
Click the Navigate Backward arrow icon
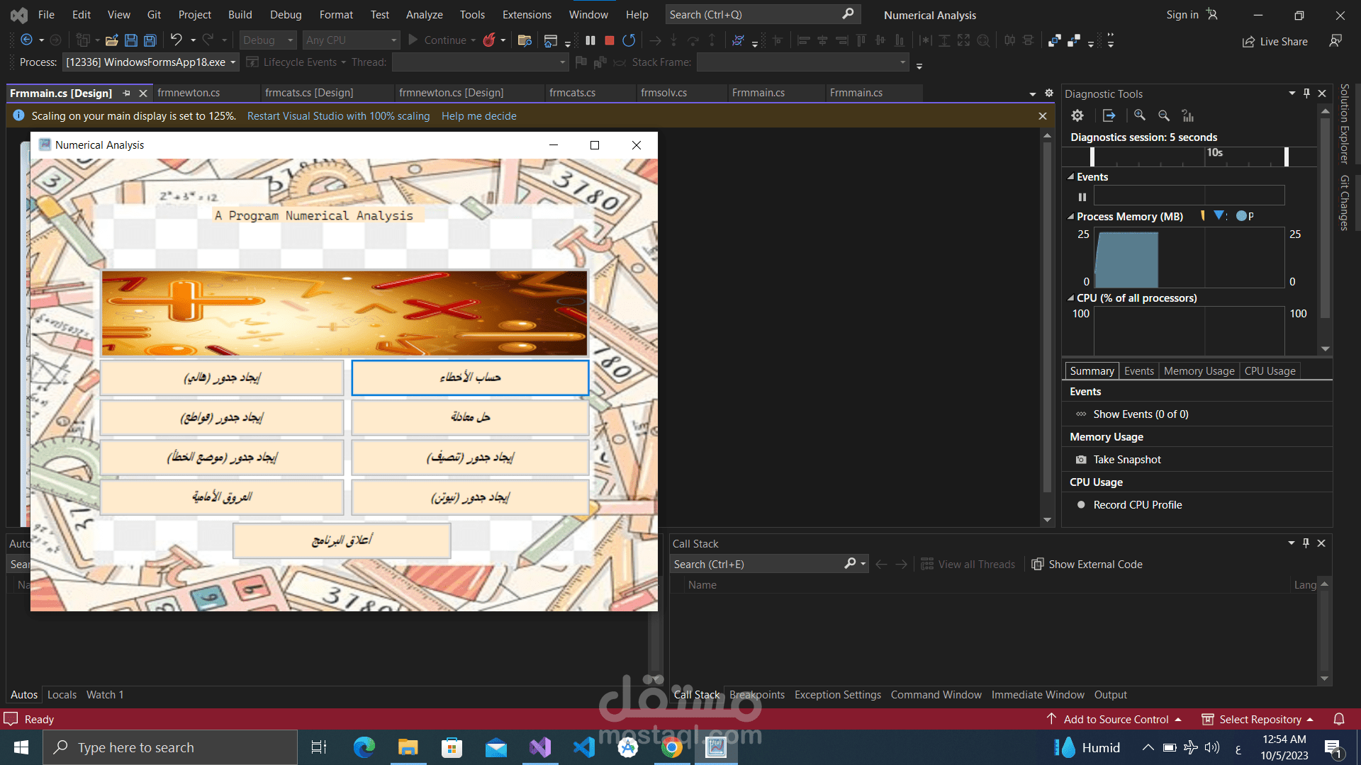(26, 40)
